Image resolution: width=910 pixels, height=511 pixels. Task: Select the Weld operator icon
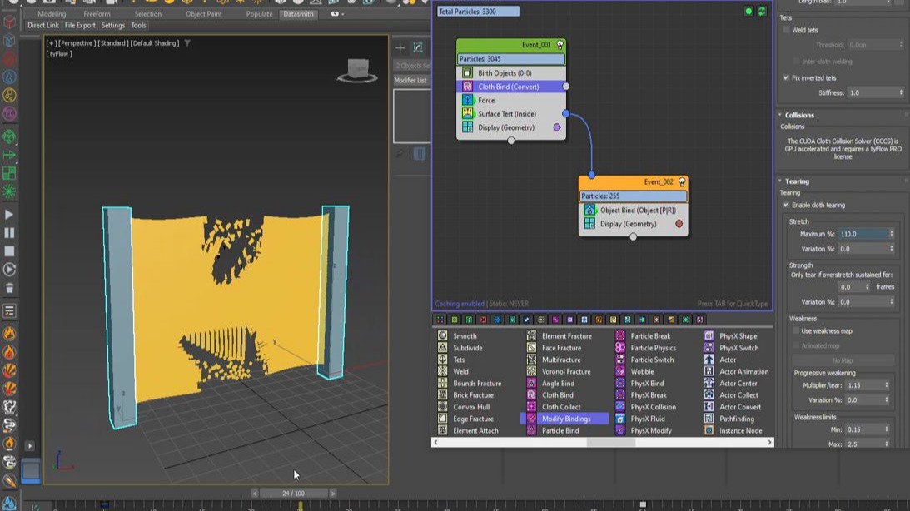tap(442, 371)
